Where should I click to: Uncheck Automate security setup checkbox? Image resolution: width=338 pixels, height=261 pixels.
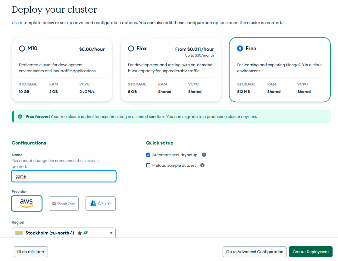point(148,155)
